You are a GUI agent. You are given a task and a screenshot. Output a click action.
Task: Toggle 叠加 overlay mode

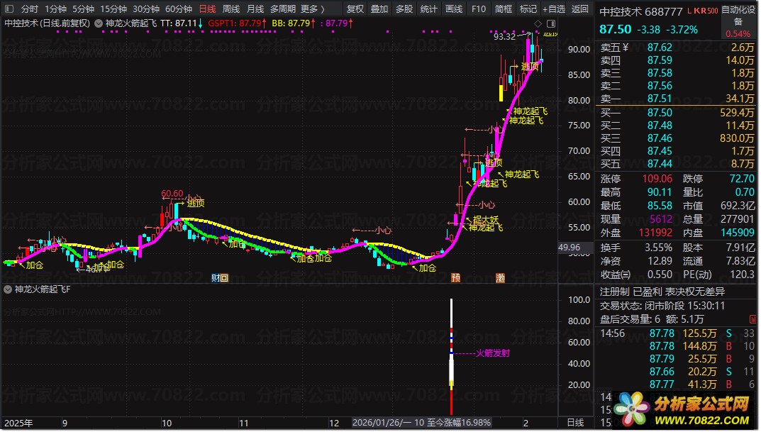tap(379, 9)
